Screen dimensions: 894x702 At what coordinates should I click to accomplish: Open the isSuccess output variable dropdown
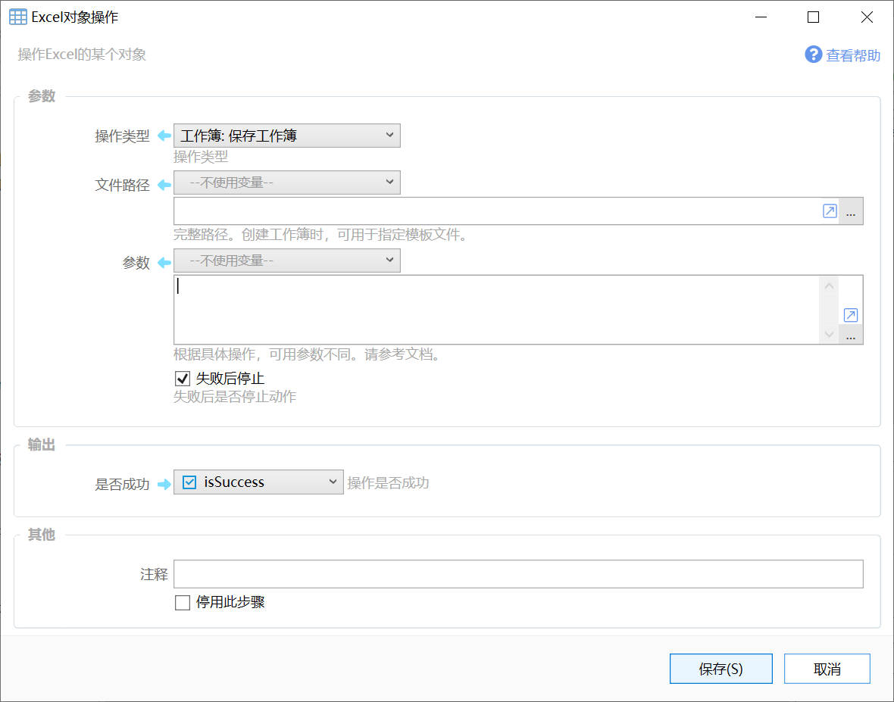pyautogui.click(x=258, y=482)
